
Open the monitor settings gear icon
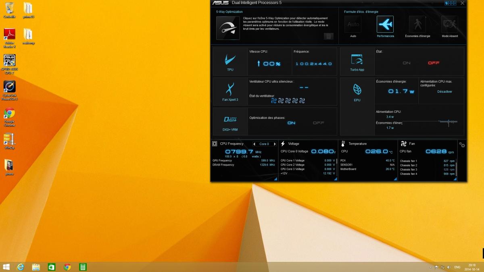pyautogui.click(x=462, y=145)
